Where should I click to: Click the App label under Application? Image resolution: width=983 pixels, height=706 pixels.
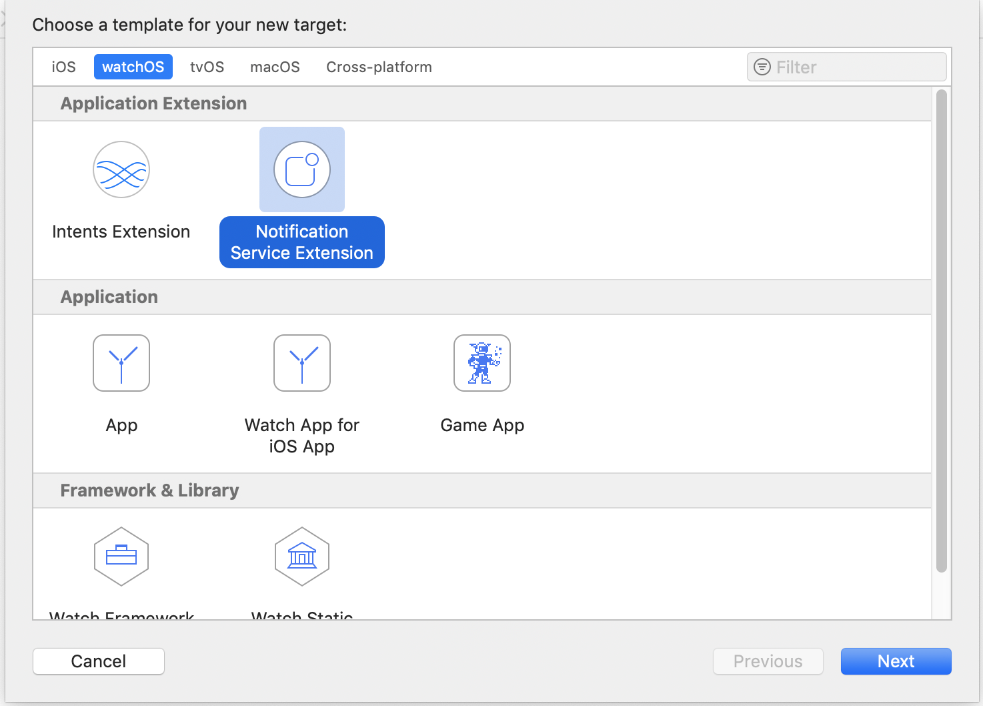tap(121, 426)
